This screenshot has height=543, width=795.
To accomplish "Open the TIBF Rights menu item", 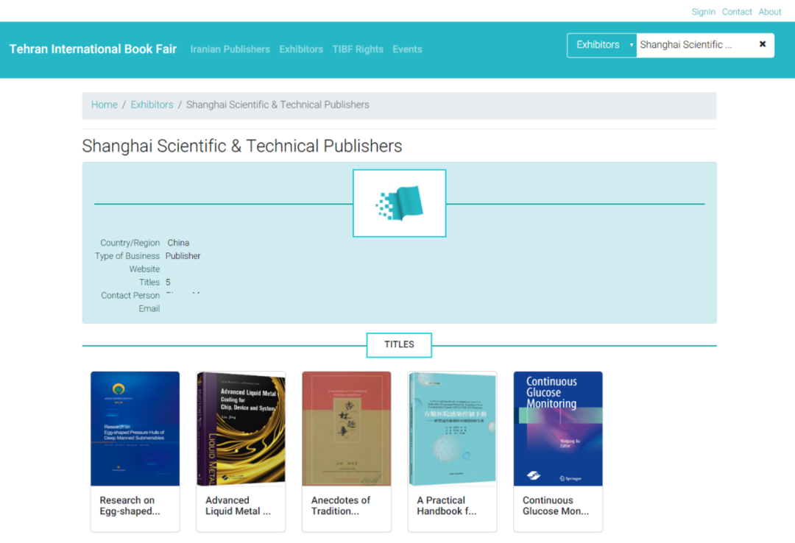I will coord(358,49).
